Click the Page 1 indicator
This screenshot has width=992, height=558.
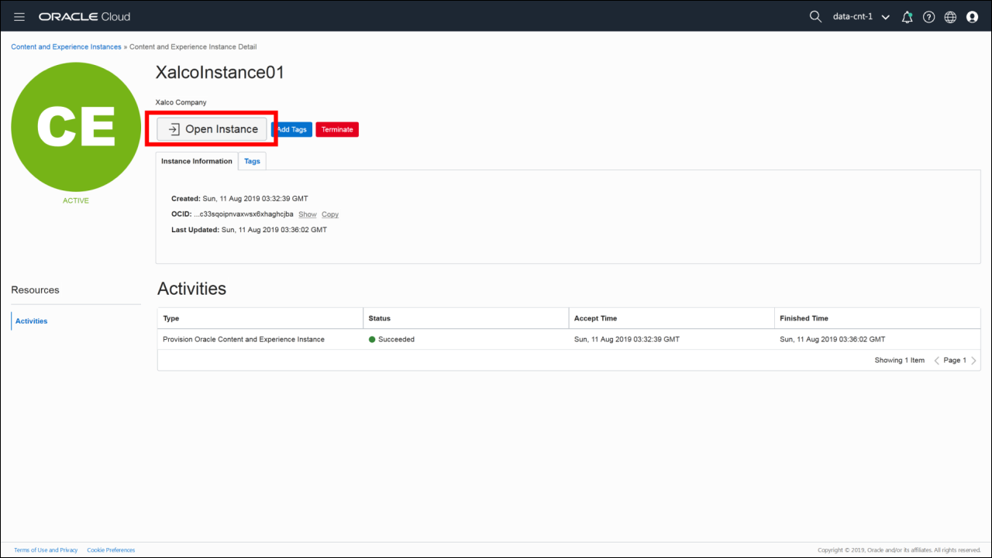pyautogui.click(x=955, y=361)
